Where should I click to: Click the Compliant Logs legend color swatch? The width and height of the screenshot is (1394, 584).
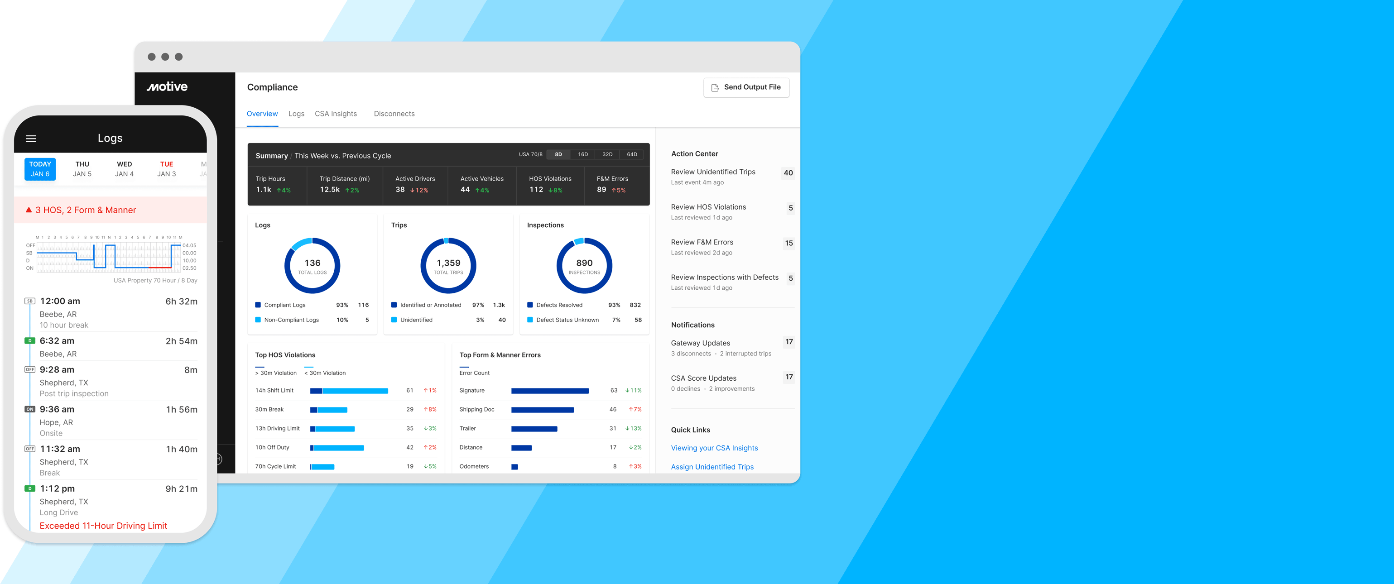[x=258, y=305]
